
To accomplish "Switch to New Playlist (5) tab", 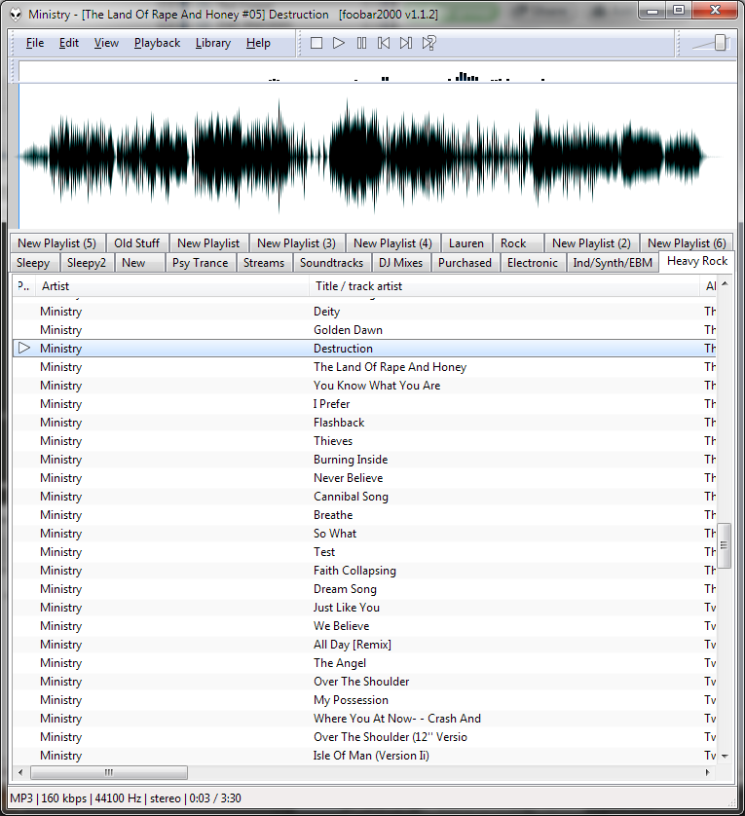I will pyautogui.click(x=57, y=243).
